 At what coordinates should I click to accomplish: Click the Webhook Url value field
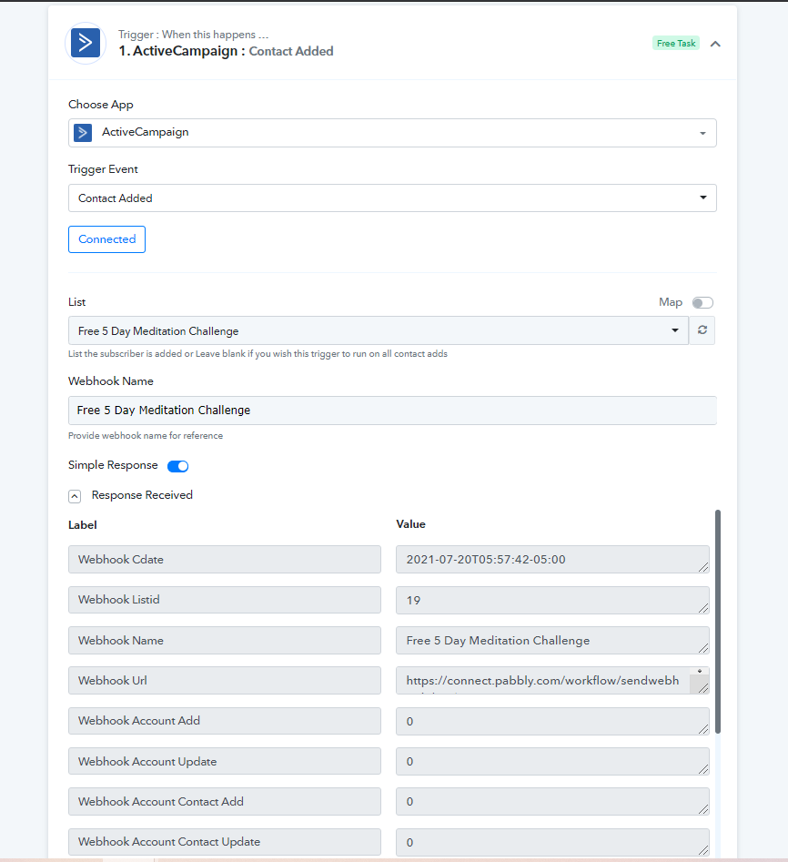tap(552, 681)
